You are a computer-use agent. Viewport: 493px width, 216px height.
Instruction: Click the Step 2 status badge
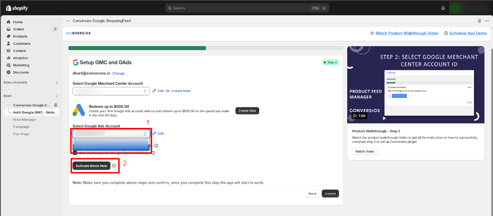tap(330, 63)
